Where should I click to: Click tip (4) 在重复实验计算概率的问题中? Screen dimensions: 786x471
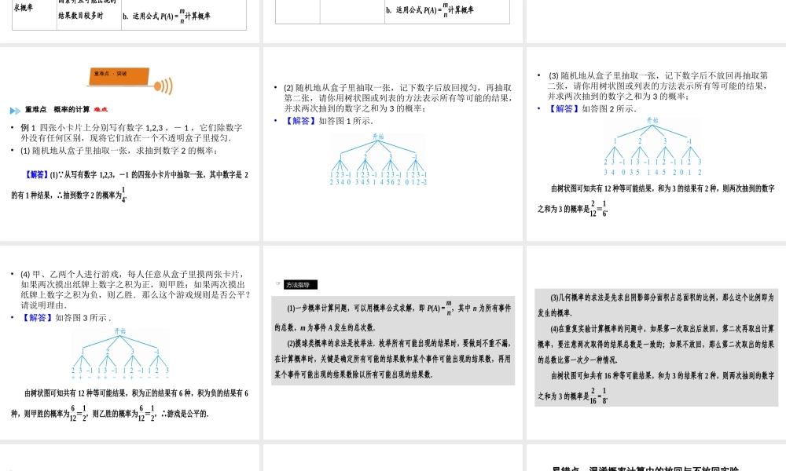coord(656,344)
